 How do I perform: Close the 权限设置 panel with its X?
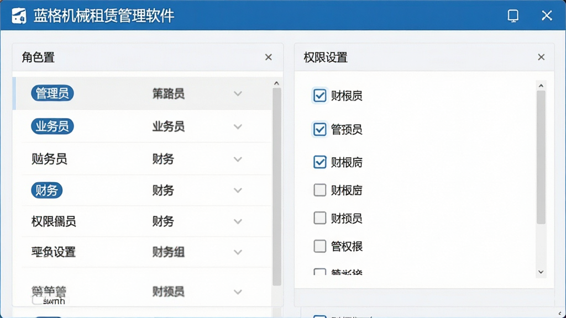(x=541, y=57)
